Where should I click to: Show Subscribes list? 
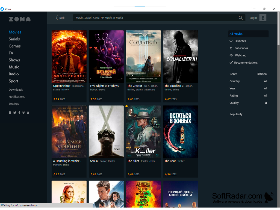(x=241, y=48)
